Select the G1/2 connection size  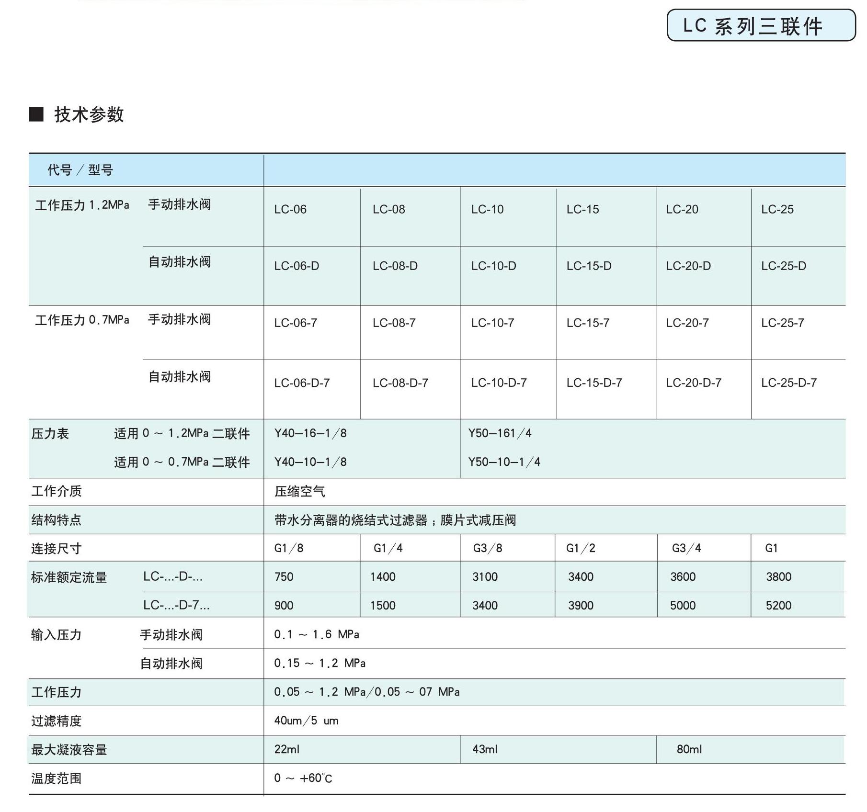581,548
